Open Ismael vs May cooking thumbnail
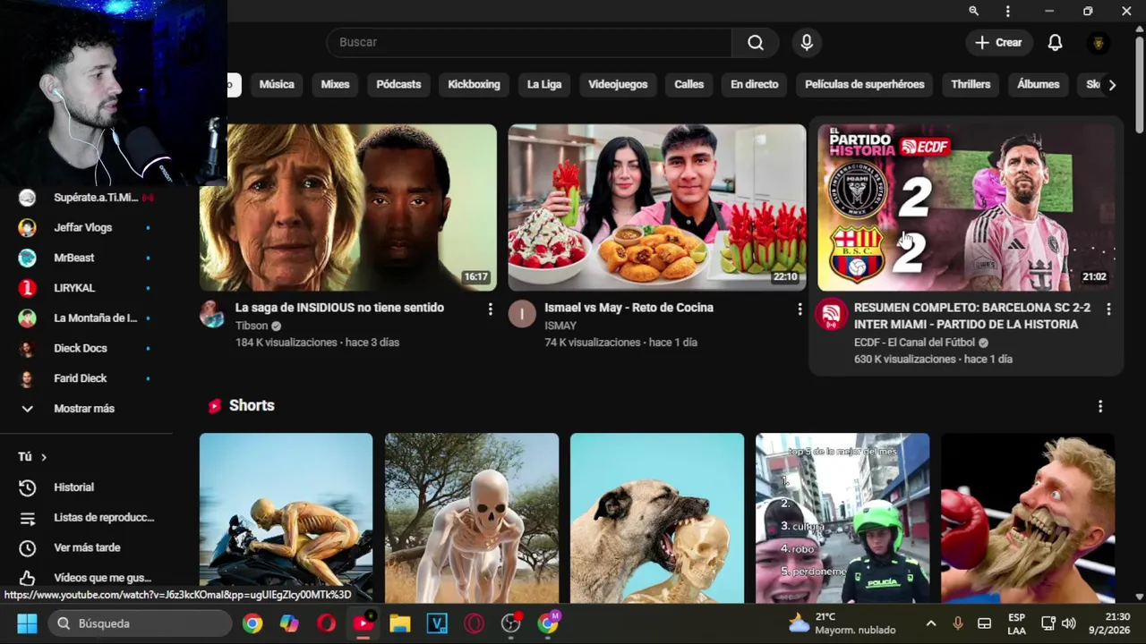 [657, 208]
